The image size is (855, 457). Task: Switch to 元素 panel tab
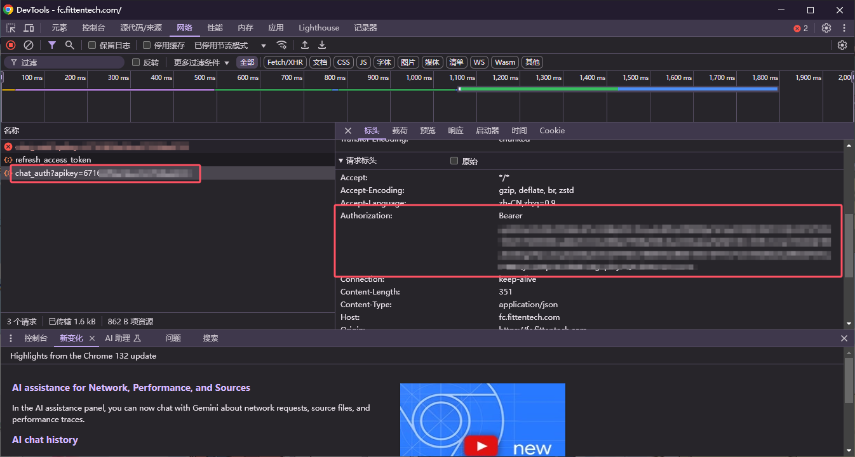(59, 28)
